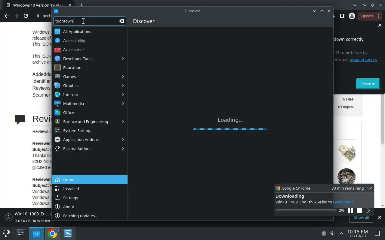Click the Graphics category icon
Image resolution: width=385 pixels, height=240 pixels.
tap(57, 85)
